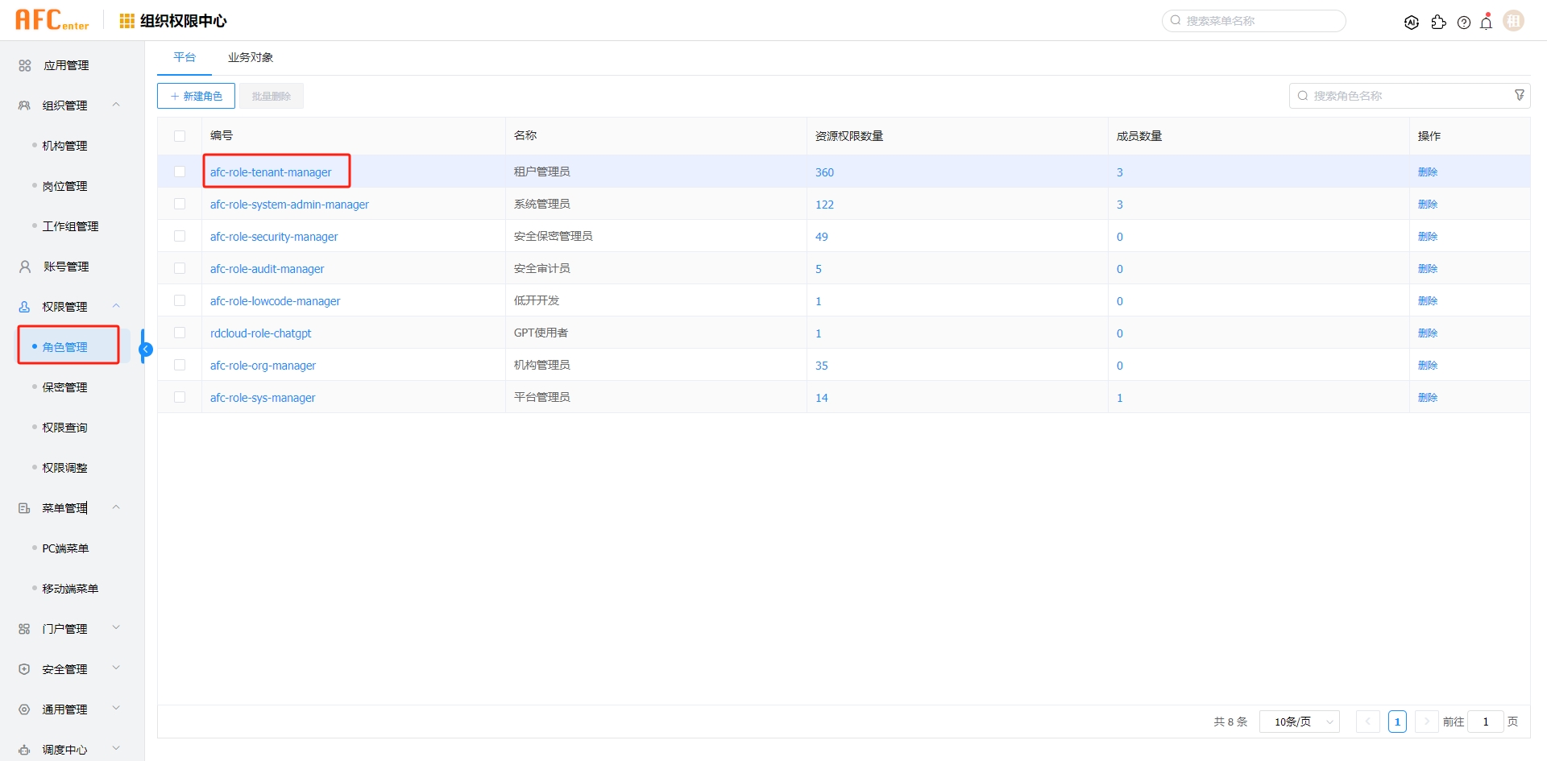This screenshot has width=1547, height=761.
Task: Click the 新建角色 button
Action: [196, 95]
